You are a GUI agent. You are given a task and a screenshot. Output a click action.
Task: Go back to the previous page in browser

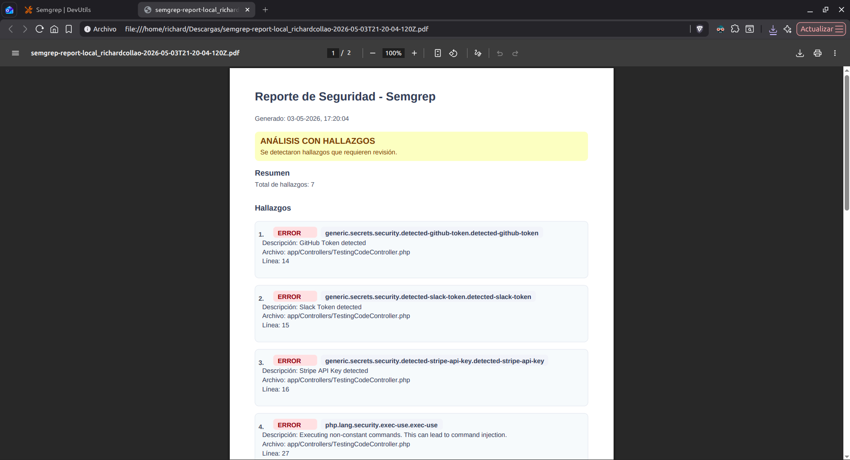click(x=11, y=29)
